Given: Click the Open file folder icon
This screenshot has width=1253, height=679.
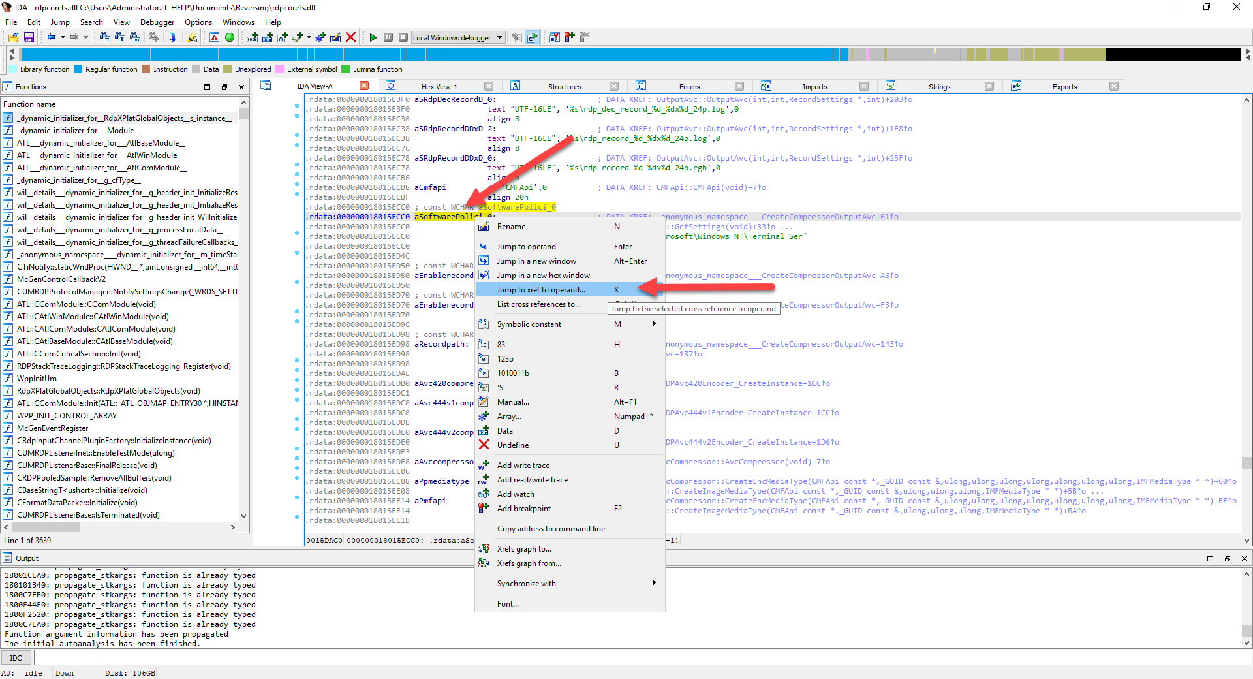Looking at the screenshot, I should (x=13, y=37).
